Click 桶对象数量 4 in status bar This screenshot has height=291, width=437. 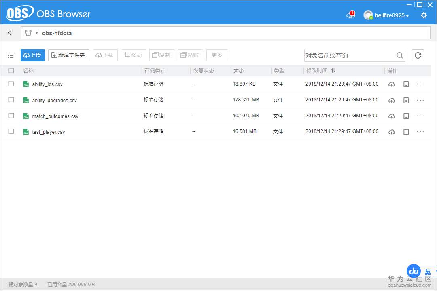[23, 284]
